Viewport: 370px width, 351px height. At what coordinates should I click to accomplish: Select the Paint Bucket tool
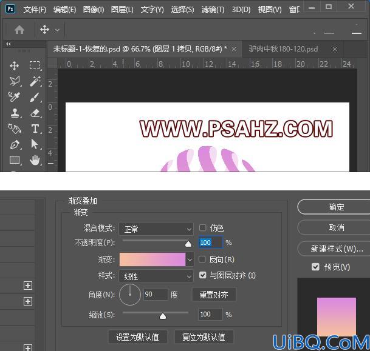(15, 129)
